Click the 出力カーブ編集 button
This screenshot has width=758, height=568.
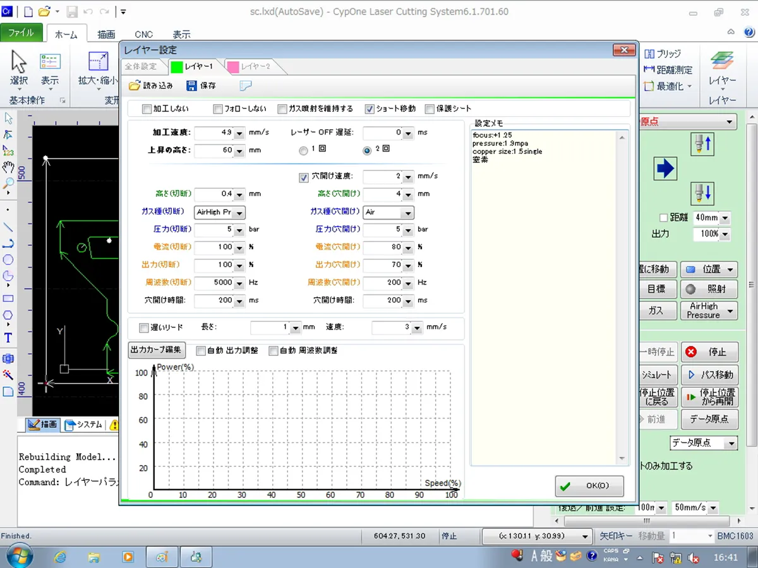pos(157,350)
